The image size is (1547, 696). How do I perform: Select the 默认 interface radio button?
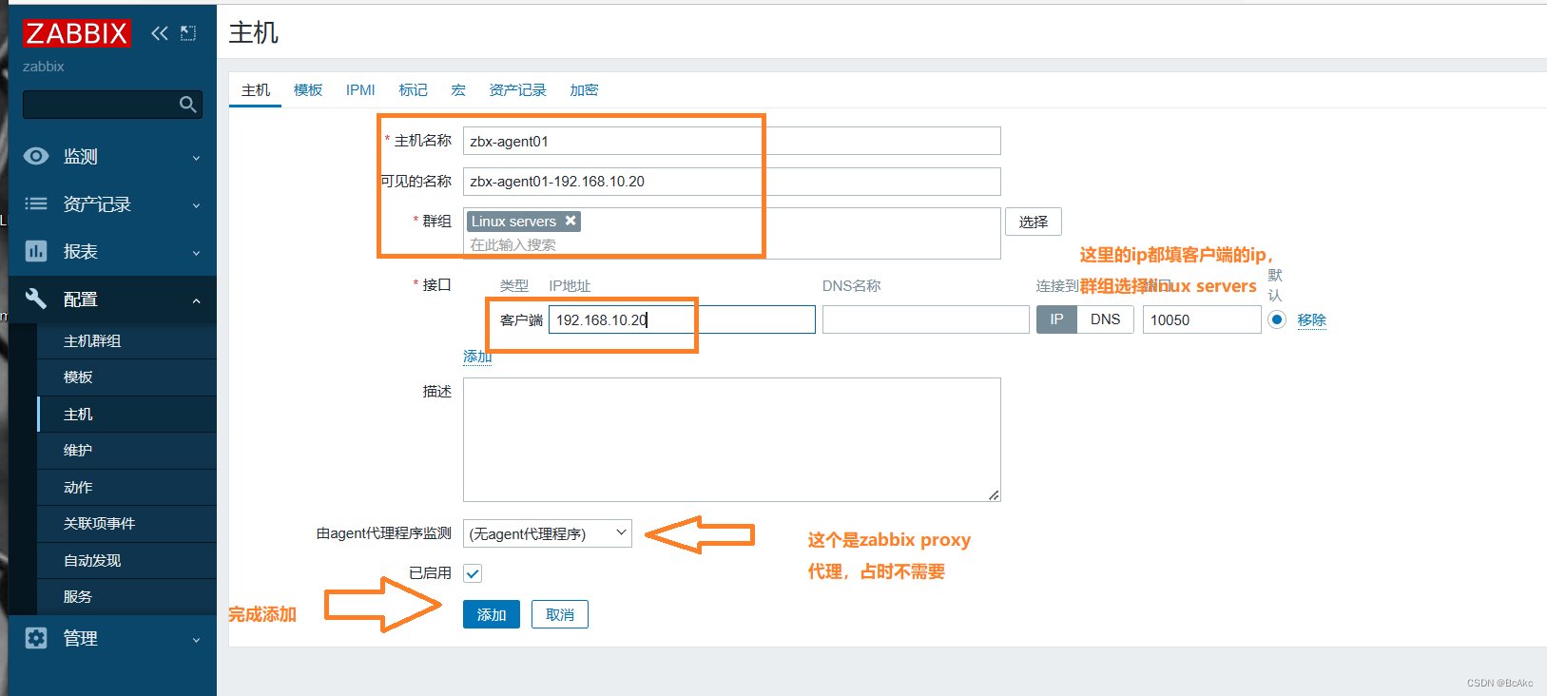pos(1277,319)
